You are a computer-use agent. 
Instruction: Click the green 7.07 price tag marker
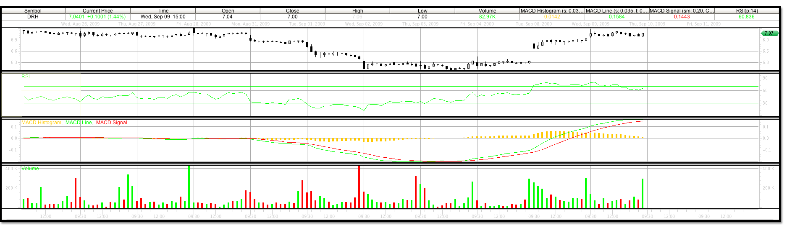pos(769,33)
